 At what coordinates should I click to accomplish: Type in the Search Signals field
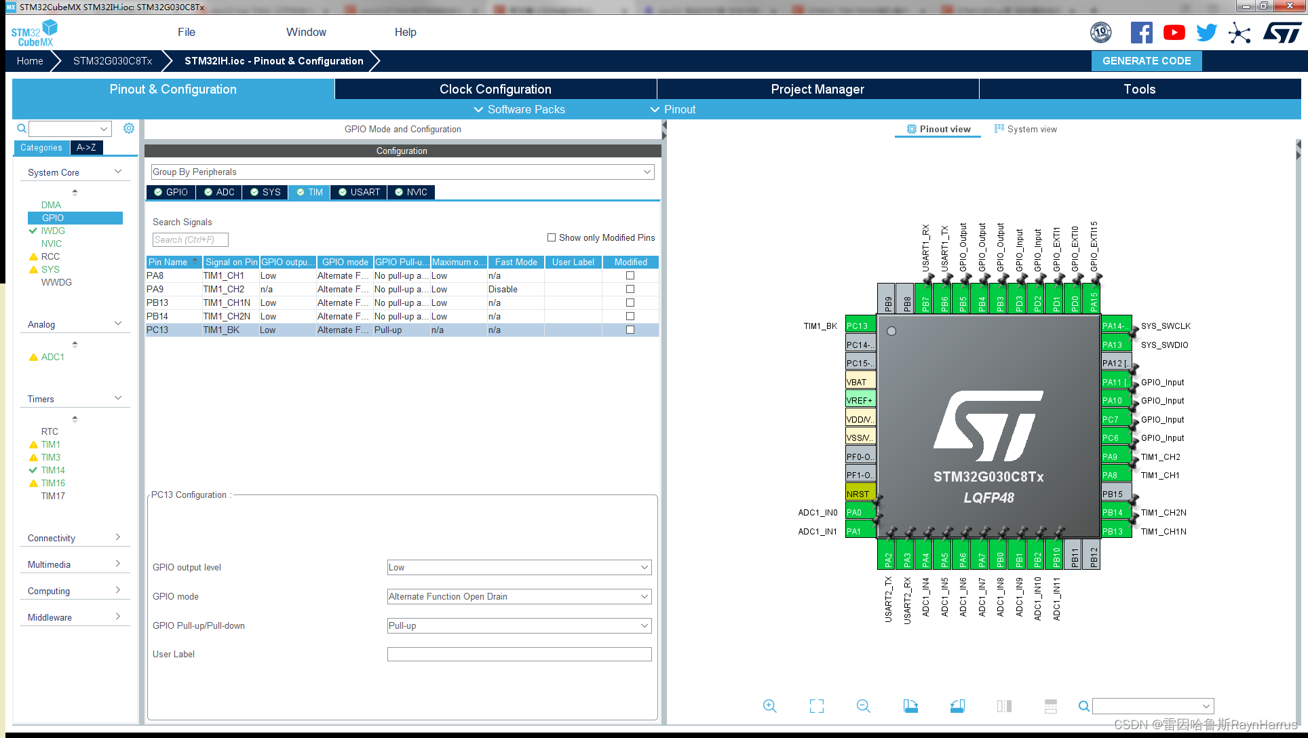[x=190, y=239]
